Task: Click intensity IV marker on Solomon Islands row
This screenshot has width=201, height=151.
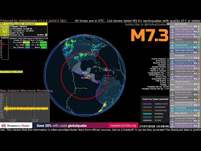Action: click(x=172, y=46)
